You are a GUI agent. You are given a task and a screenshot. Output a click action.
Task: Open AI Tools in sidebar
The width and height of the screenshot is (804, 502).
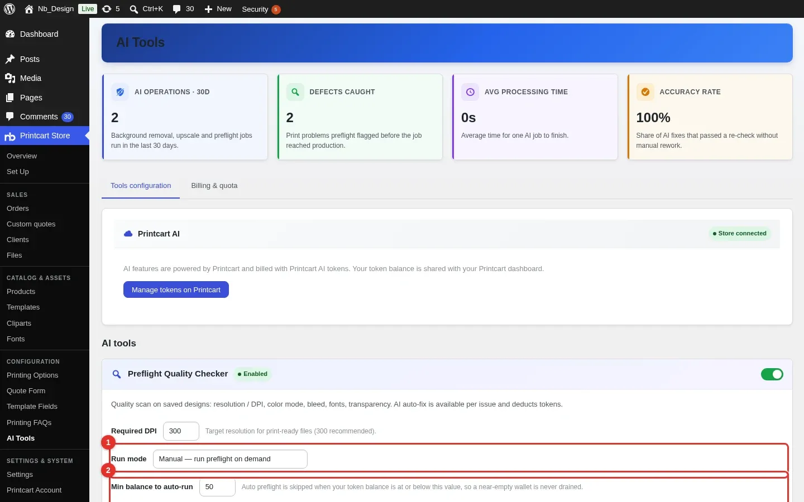coord(21,438)
